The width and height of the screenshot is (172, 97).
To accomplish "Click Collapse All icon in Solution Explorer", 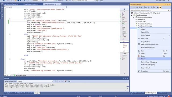I will pyautogui.click(x=151, y=8).
